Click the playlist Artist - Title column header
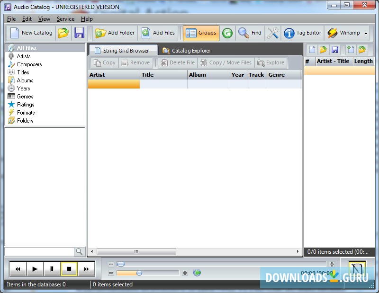Viewport: 379px width, 293px height. coord(334,61)
